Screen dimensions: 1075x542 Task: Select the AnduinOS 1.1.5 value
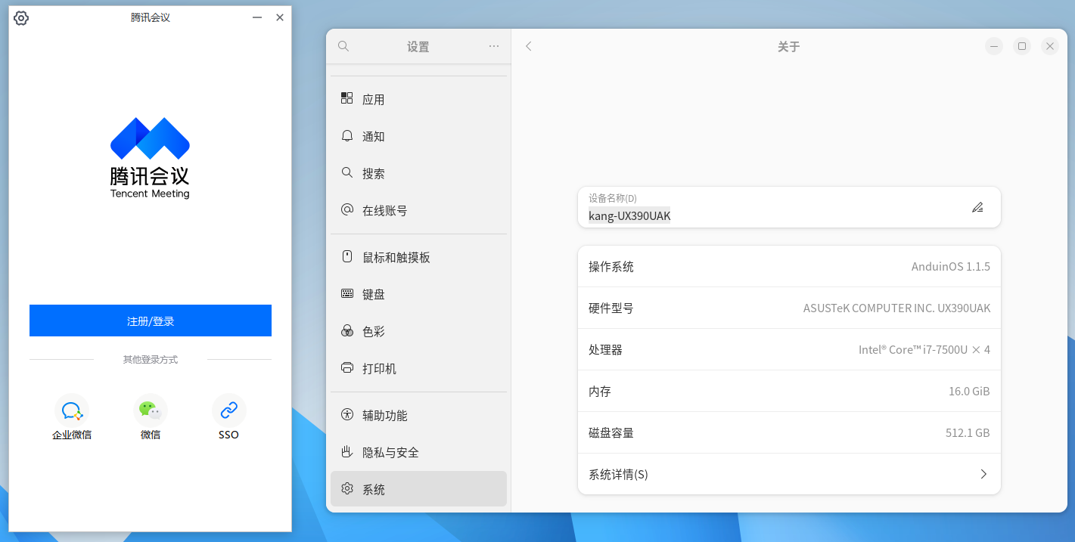point(951,267)
